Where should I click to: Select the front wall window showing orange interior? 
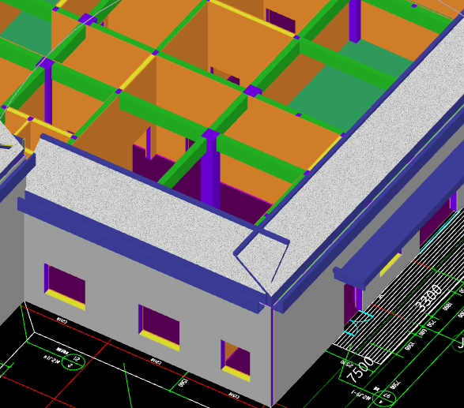[x=236, y=361]
